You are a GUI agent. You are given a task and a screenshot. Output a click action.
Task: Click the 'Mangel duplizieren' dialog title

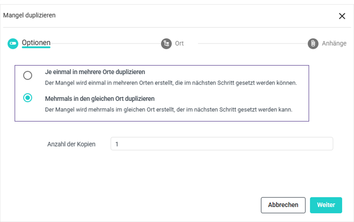(x=29, y=15)
